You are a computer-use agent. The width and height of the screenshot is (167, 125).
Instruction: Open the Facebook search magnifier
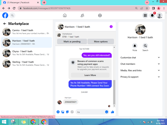tap(12, 15)
